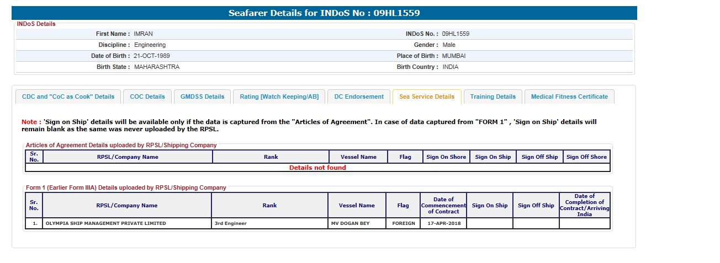Switch to the Training Details tab
The width and height of the screenshot is (720, 263).
coord(493,96)
